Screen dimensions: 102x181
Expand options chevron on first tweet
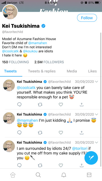(x=96, y=82)
